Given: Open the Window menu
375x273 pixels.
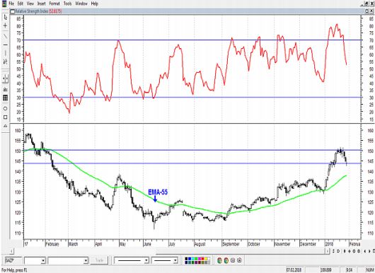Looking at the screenshot, I should [81, 4].
